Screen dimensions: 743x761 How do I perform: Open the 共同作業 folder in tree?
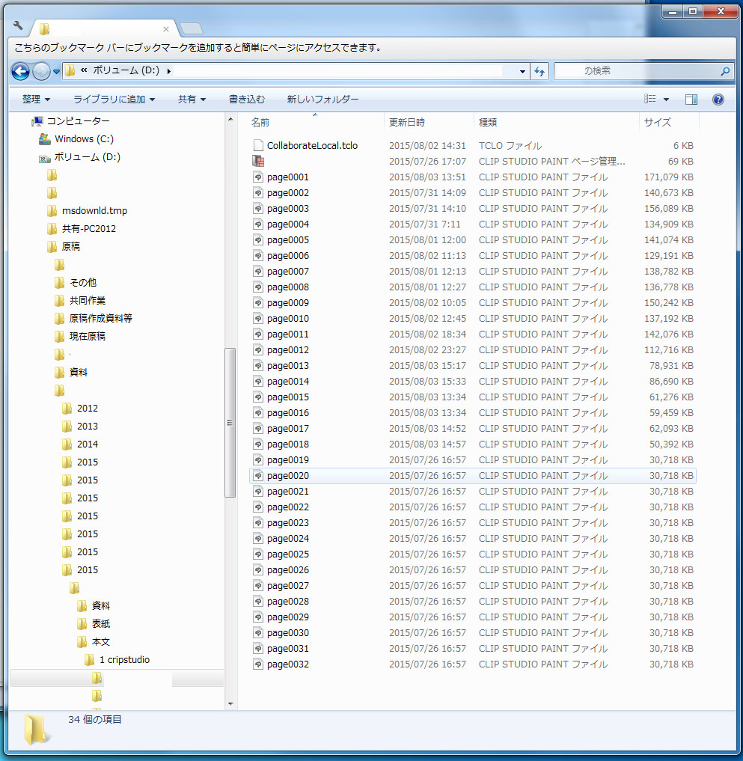(87, 300)
